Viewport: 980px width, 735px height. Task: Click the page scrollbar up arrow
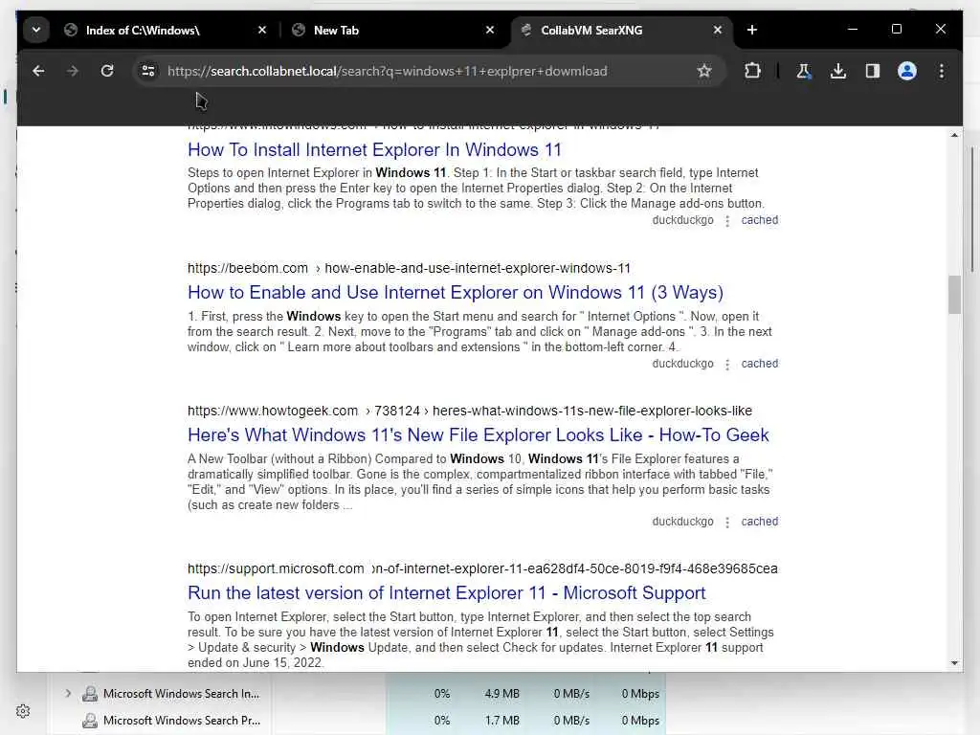pyautogui.click(x=954, y=135)
